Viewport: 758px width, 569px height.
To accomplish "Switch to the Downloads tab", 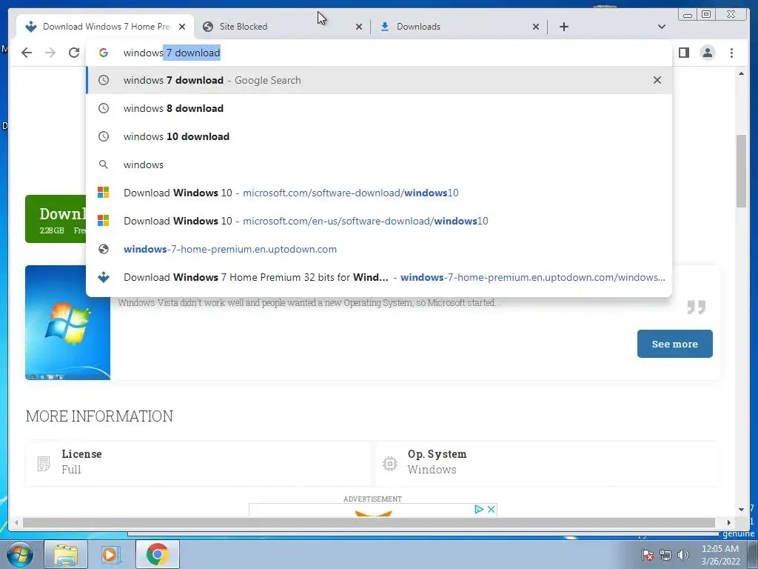I will [458, 27].
